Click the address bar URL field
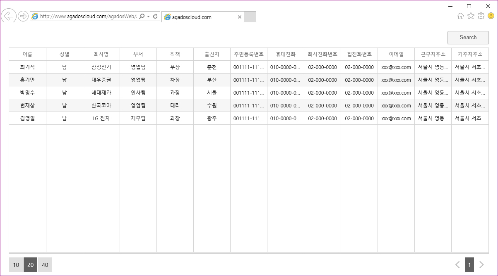The image size is (498, 276). coord(88,17)
